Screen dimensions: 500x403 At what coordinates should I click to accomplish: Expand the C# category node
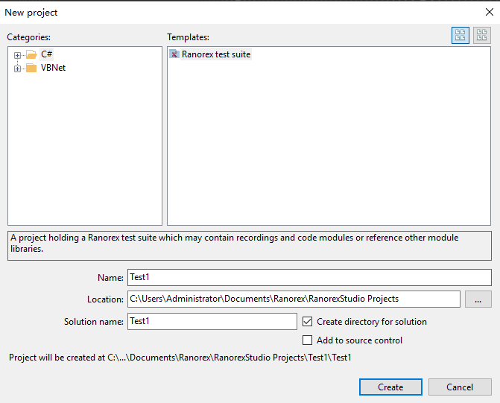(17, 55)
